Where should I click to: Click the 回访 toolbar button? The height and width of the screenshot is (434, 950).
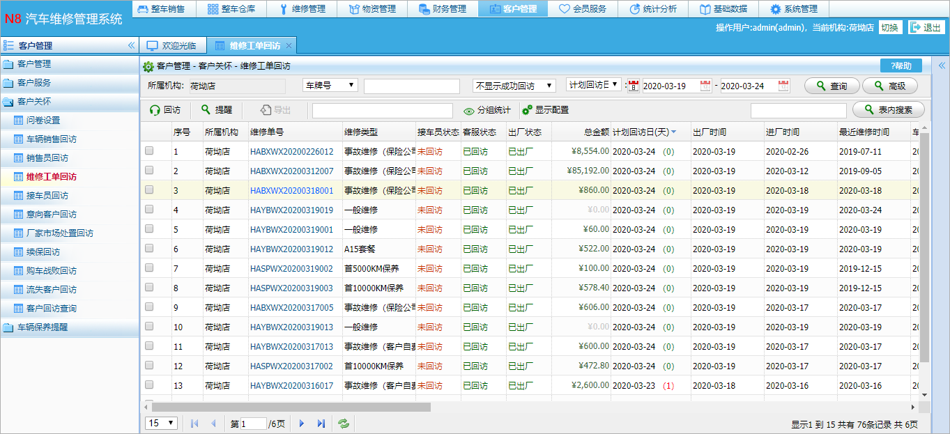pos(165,110)
